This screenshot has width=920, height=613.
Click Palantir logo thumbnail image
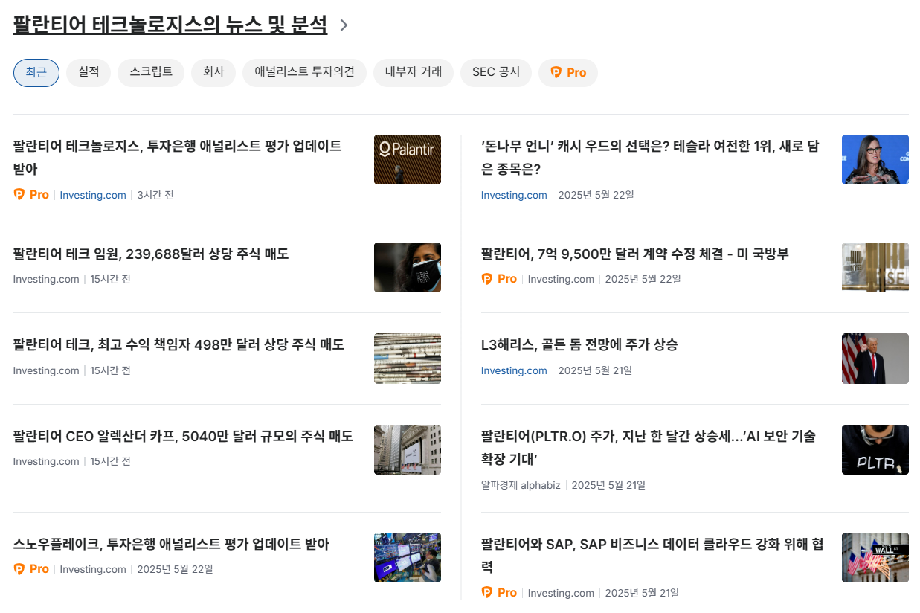408,159
